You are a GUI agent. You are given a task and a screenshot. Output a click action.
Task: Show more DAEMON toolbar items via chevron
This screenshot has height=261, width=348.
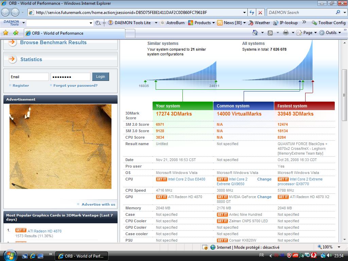[x=304, y=22]
